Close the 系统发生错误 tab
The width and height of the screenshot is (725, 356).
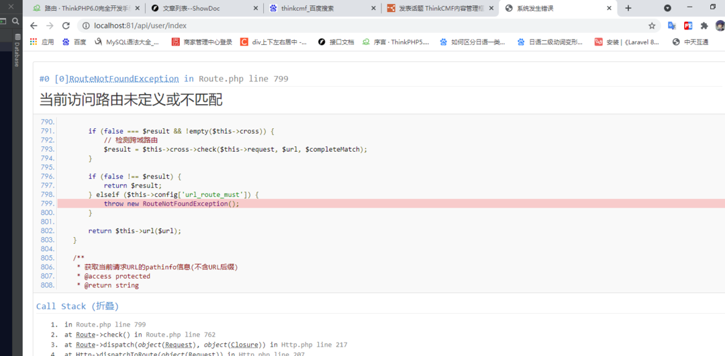pyautogui.click(x=610, y=8)
